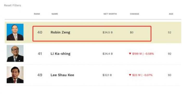Screen dimensions: 182x94
Task: Click the red down arrow for Lee Shau Kee
Action: tap(130, 75)
